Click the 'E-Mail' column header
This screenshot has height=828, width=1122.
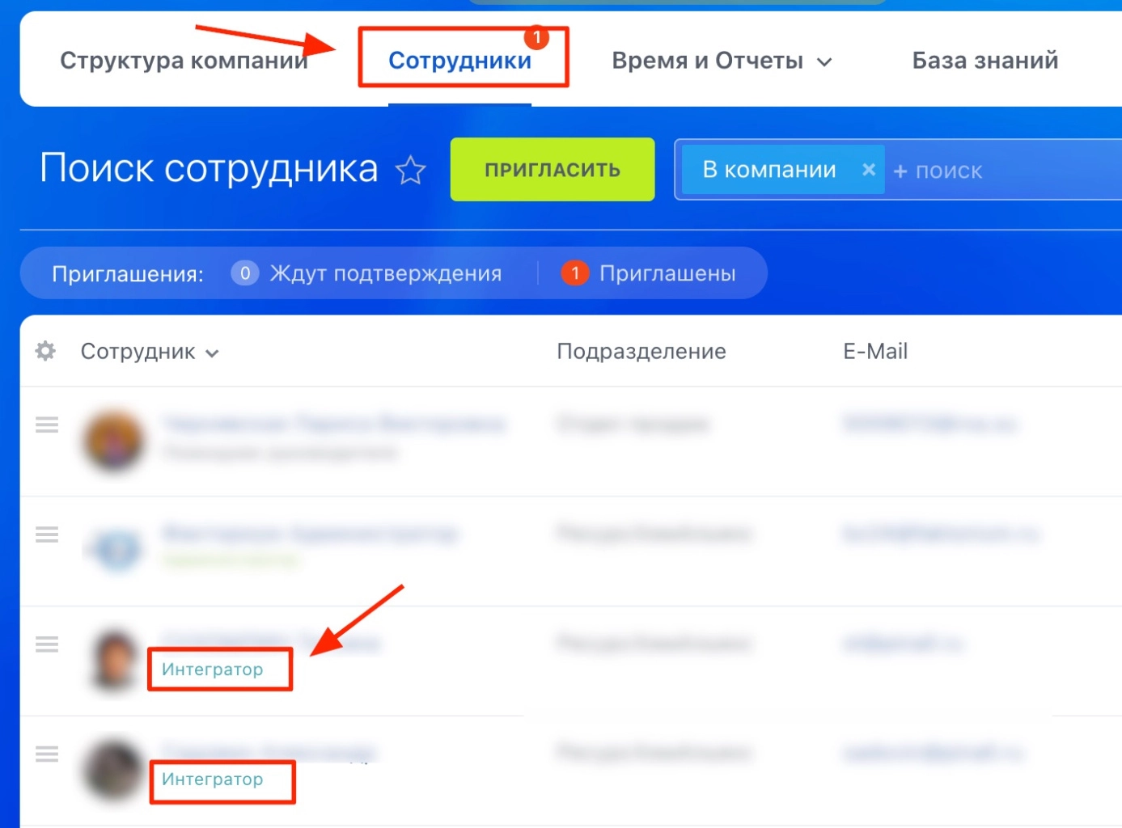[874, 352]
